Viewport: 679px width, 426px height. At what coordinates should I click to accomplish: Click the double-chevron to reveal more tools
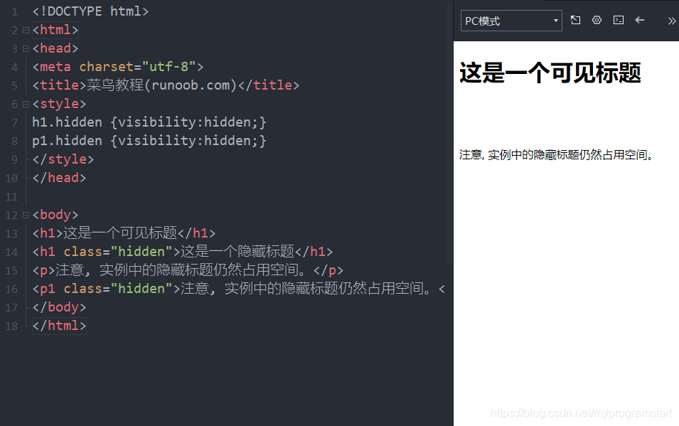[x=671, y=20]
